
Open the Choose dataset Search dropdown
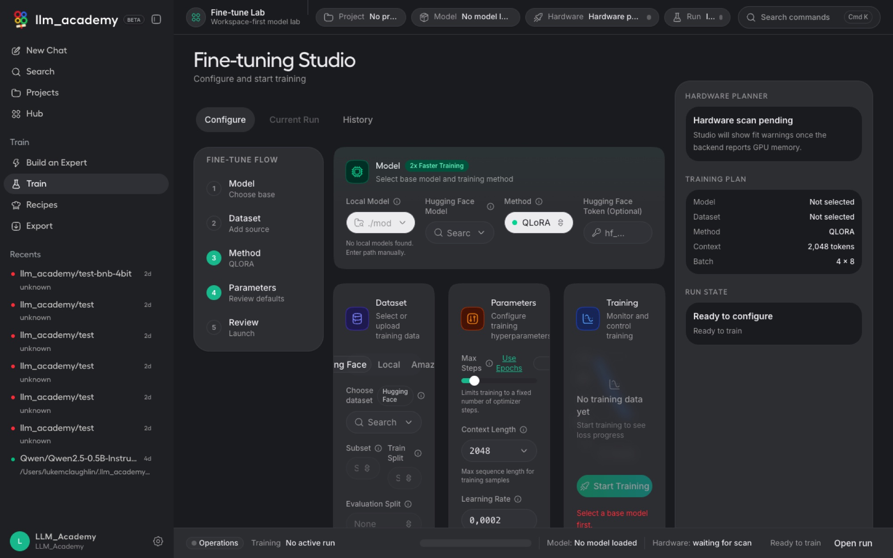tap(384, 422)
